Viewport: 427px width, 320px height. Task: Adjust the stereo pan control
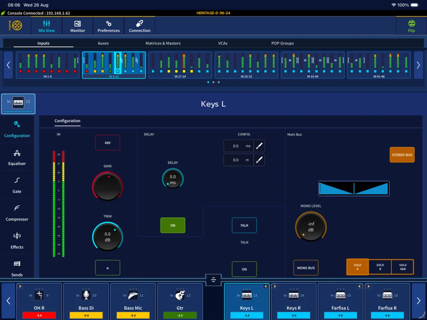[354, 188]
